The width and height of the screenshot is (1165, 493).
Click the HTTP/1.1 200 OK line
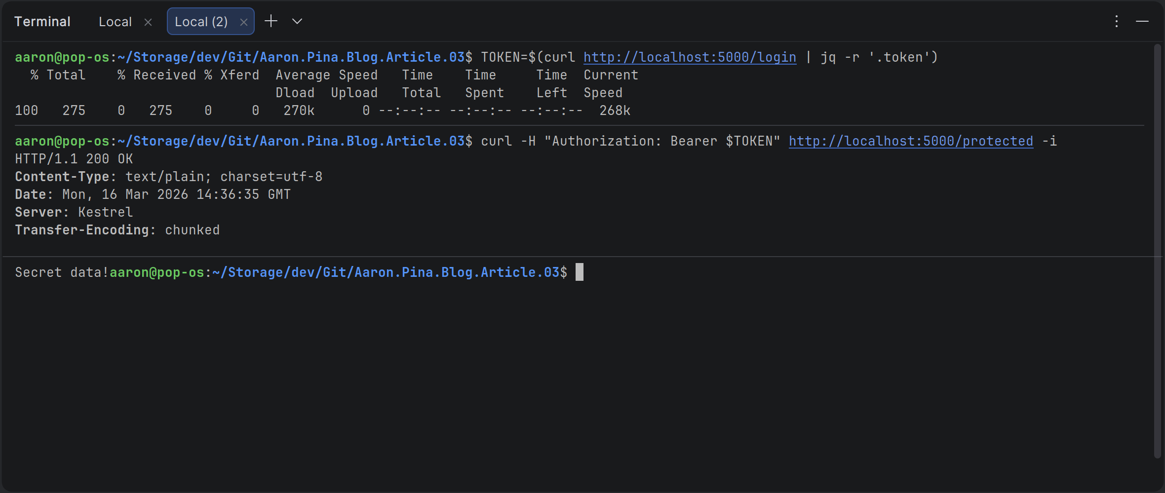pyautogui.click(x=74, y=159)
